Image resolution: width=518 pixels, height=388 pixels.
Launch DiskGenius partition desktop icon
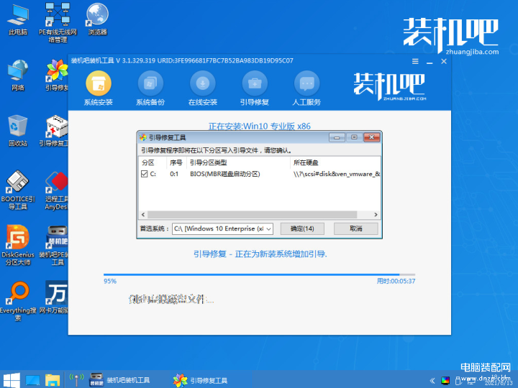[x=18, y=244]
